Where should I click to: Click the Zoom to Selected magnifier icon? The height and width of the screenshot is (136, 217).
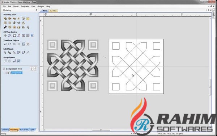[x=19, y=36]
